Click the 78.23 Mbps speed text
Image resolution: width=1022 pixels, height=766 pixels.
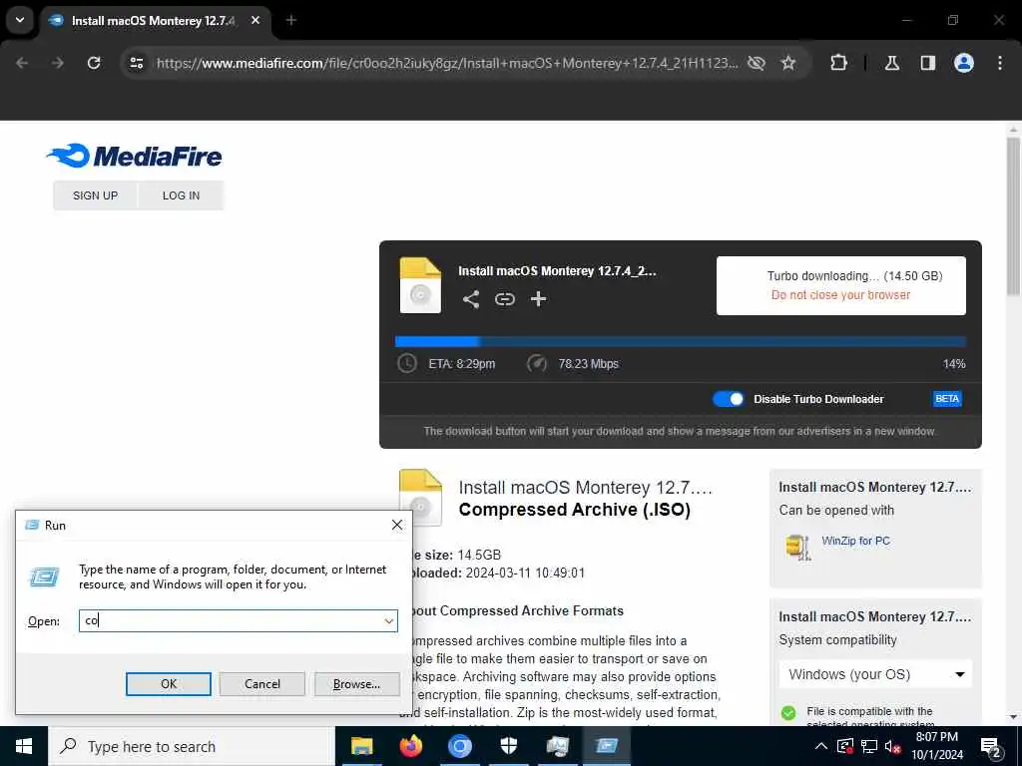tap(588, 363)
